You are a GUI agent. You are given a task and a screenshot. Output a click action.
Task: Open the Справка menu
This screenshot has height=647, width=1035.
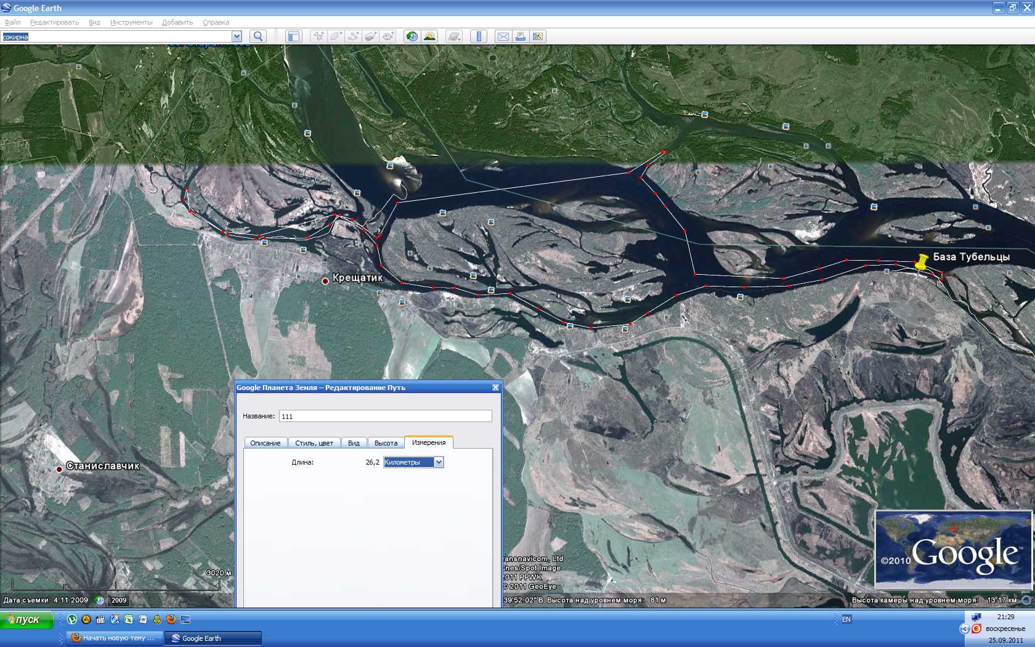(x=216, y=22)
